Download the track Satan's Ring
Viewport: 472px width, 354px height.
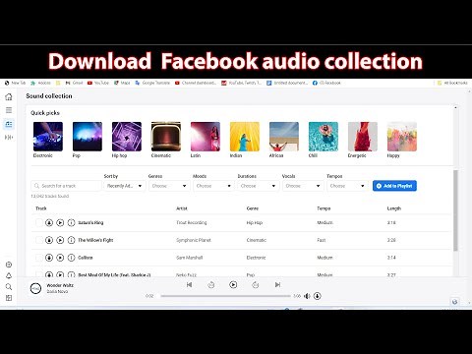click(x=49, y=222)
